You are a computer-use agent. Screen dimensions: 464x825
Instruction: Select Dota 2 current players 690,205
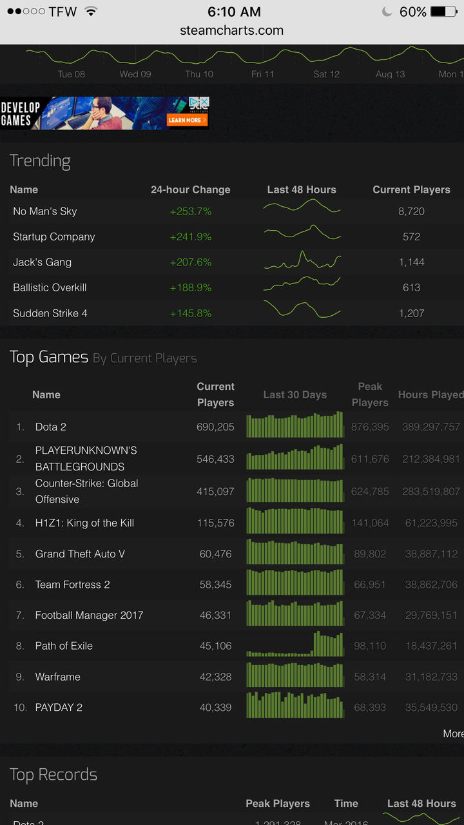pyautogui.click(x=215, y=427)
